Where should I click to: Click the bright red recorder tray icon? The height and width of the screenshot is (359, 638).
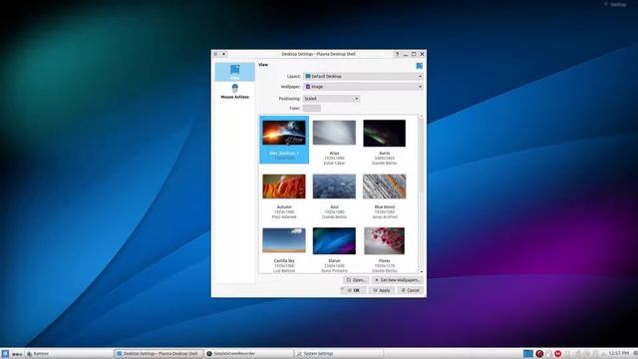tap(558, 354)
